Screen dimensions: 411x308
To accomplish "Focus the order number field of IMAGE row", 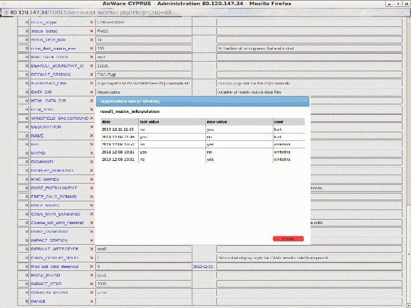I will pos(23,302).
